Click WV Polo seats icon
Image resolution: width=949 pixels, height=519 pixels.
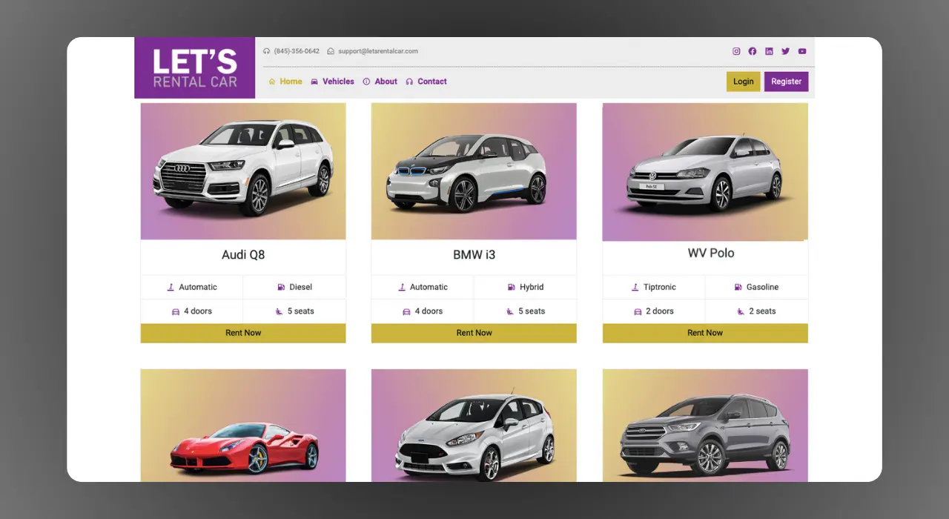point(741,311)
